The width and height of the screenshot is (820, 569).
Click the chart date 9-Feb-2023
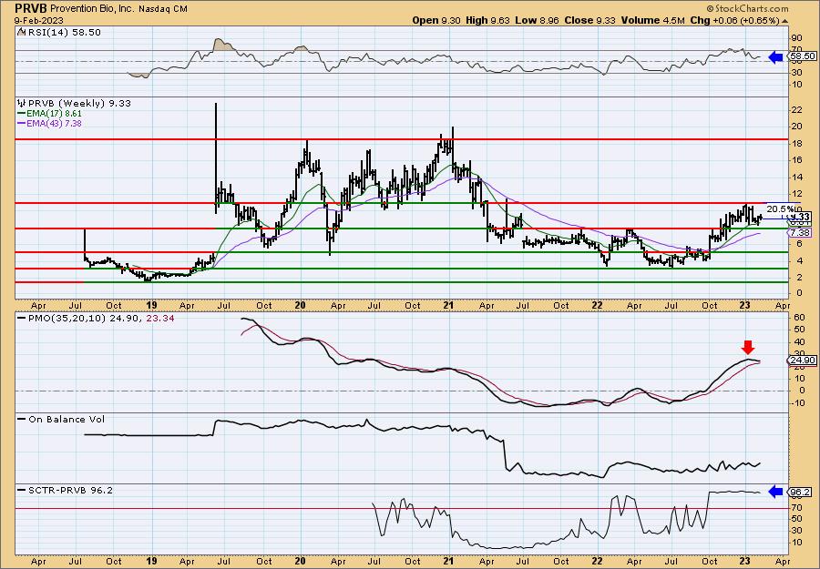pos(39,20)
